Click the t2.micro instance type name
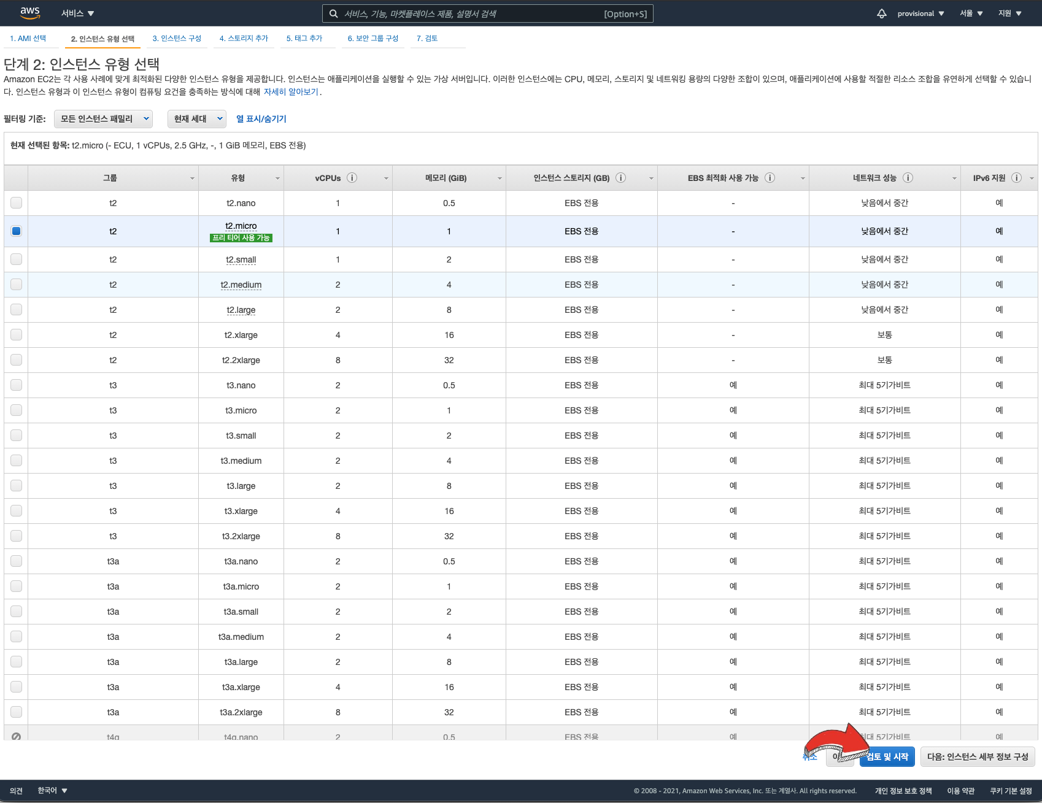Image resolution: width=1042 pixels, height=803 pixels. pyautogui.click(x=241, y=226)
